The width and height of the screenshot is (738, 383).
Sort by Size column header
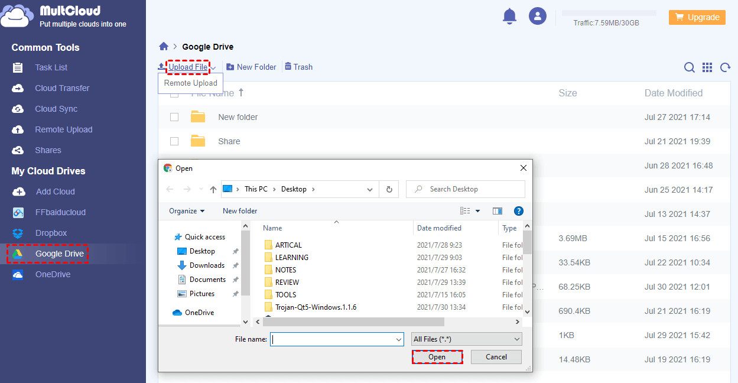point(568,93)
